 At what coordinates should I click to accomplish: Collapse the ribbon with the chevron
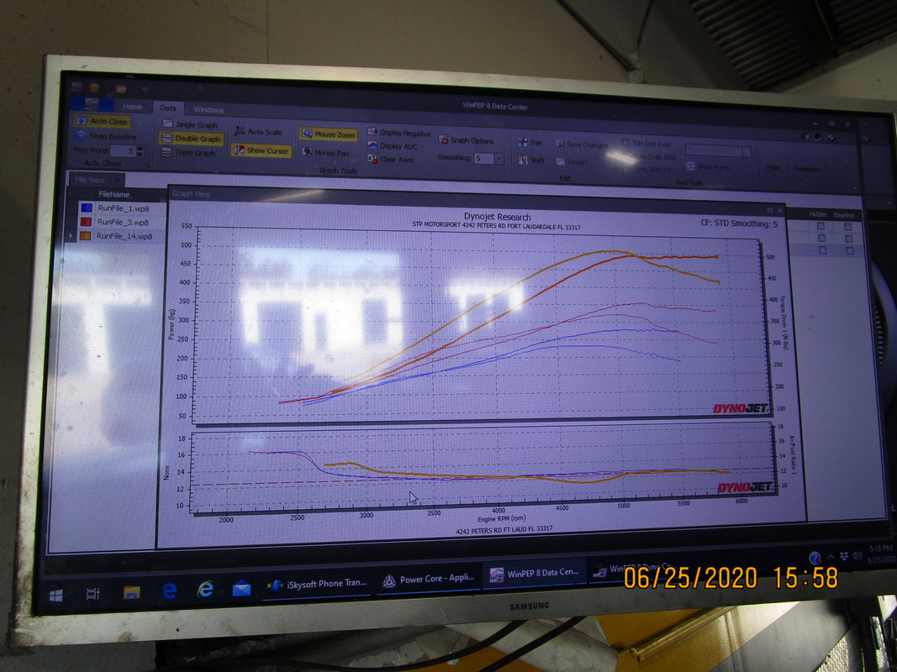855,188
